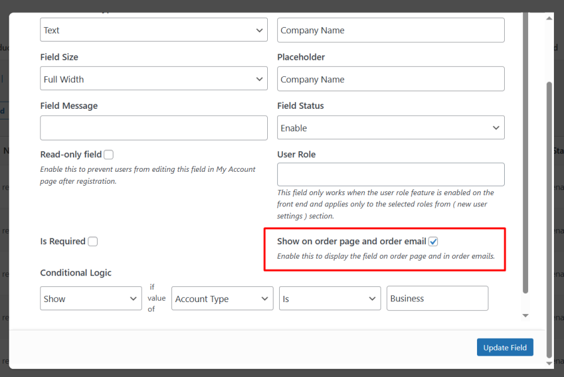Open the Conditional Logic action dropdown showing Show
This screenshot has width=564, height=377.
[90, 298]
